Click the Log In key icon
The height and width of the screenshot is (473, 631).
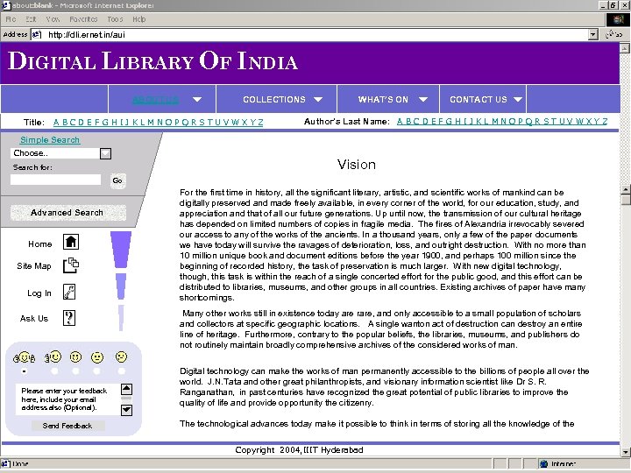[69, 292]
